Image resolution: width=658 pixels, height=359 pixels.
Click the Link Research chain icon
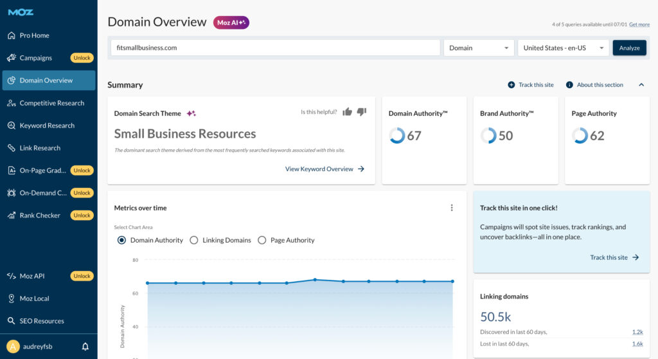[x=12, y=148]
